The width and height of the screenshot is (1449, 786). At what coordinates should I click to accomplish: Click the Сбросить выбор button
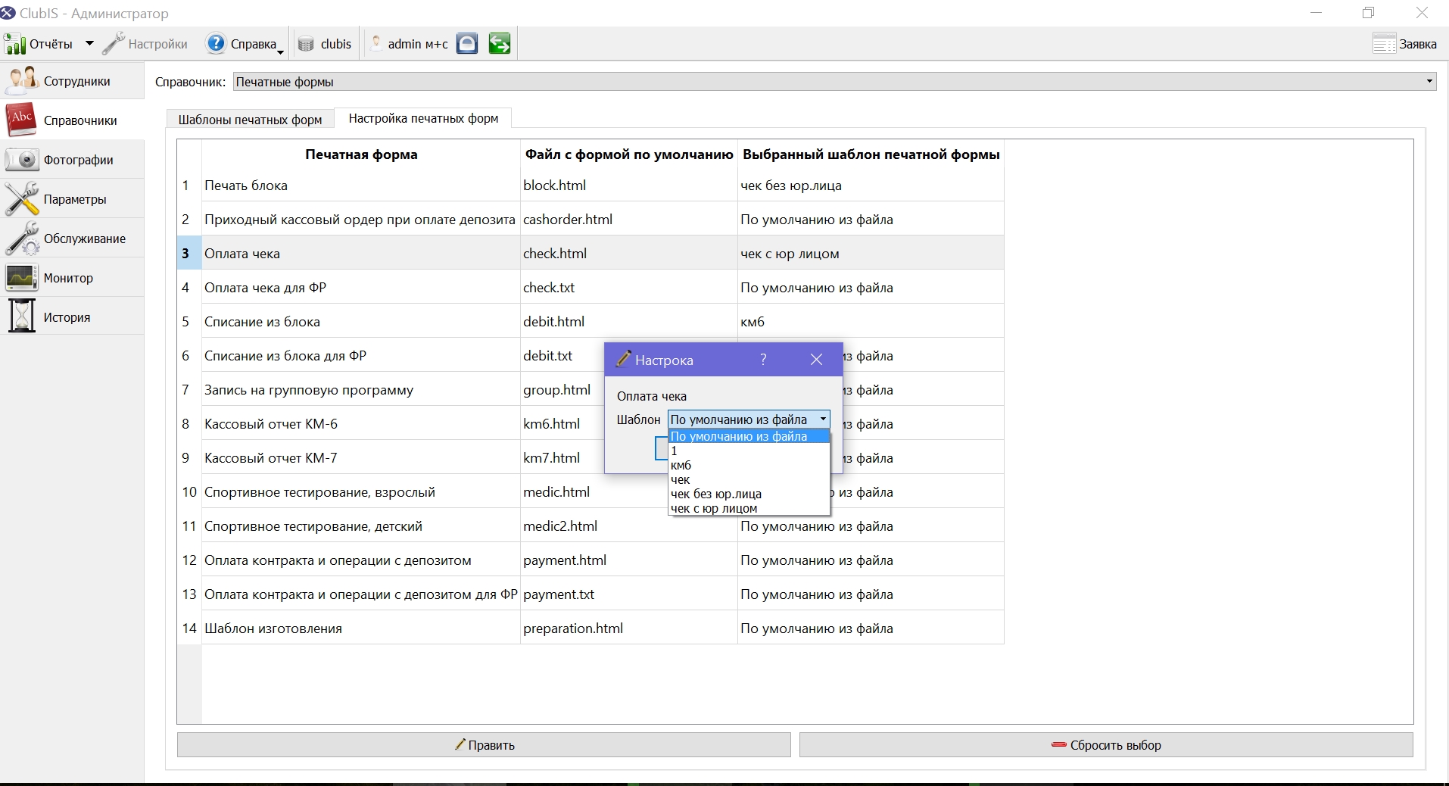click(1106, 745)
